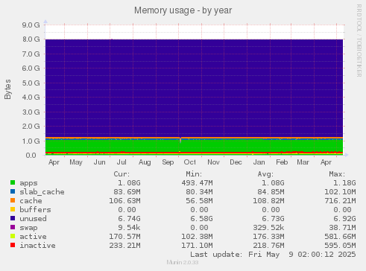Click the unused max value 6.92G
This screenshot has height=271, width=366.
point(344,219)
